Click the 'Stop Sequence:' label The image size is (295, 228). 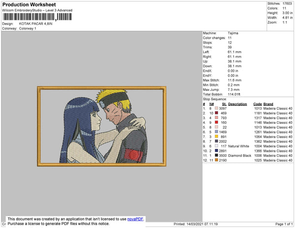click(x=215, y=99)
